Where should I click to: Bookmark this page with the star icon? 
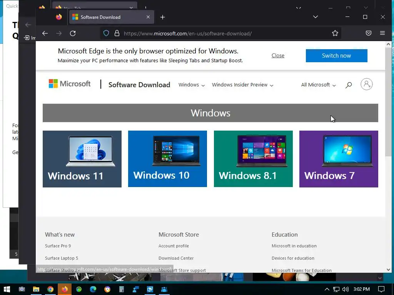(335, 33)
